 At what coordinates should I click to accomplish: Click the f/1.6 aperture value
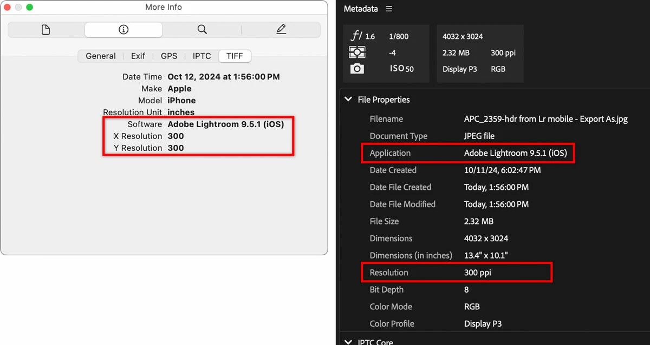point(370,37)
